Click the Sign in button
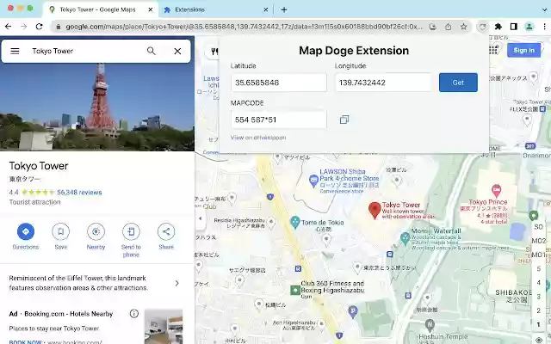This screenshot has width=551, height=344. 523,50
